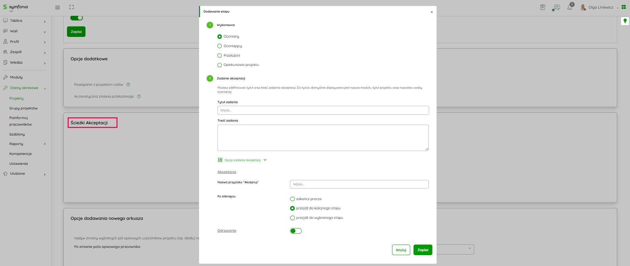
Task: Toggle fullscreen mode icon
Action: (x=72, y=7)
